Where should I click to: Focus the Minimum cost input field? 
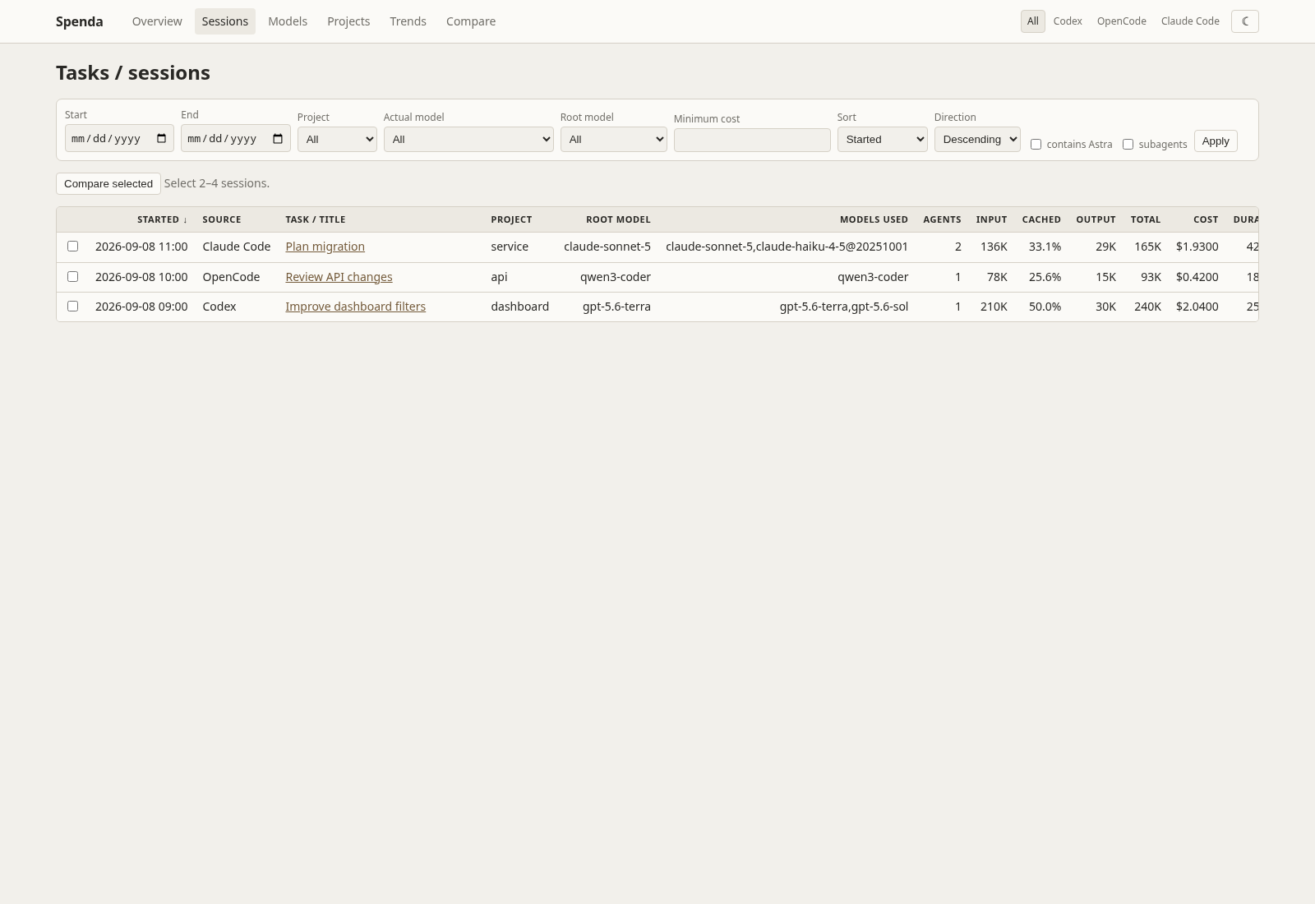click(x=752, y=141)
